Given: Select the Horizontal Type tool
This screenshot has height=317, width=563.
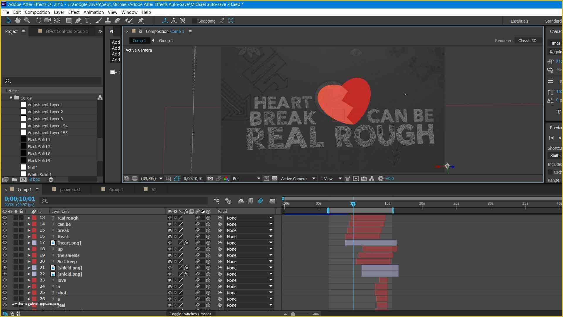Looking at the screenshot, I should pos(87,21).
